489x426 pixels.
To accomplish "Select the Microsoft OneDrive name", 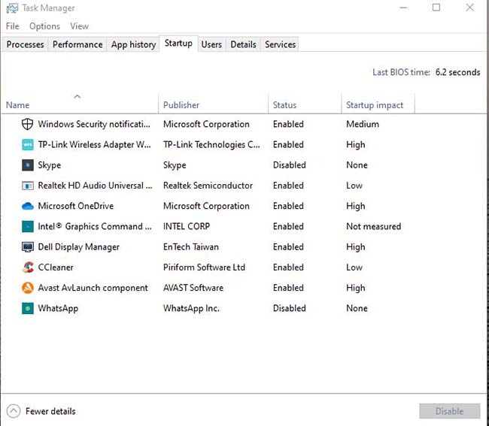I will tap(76, 206).
